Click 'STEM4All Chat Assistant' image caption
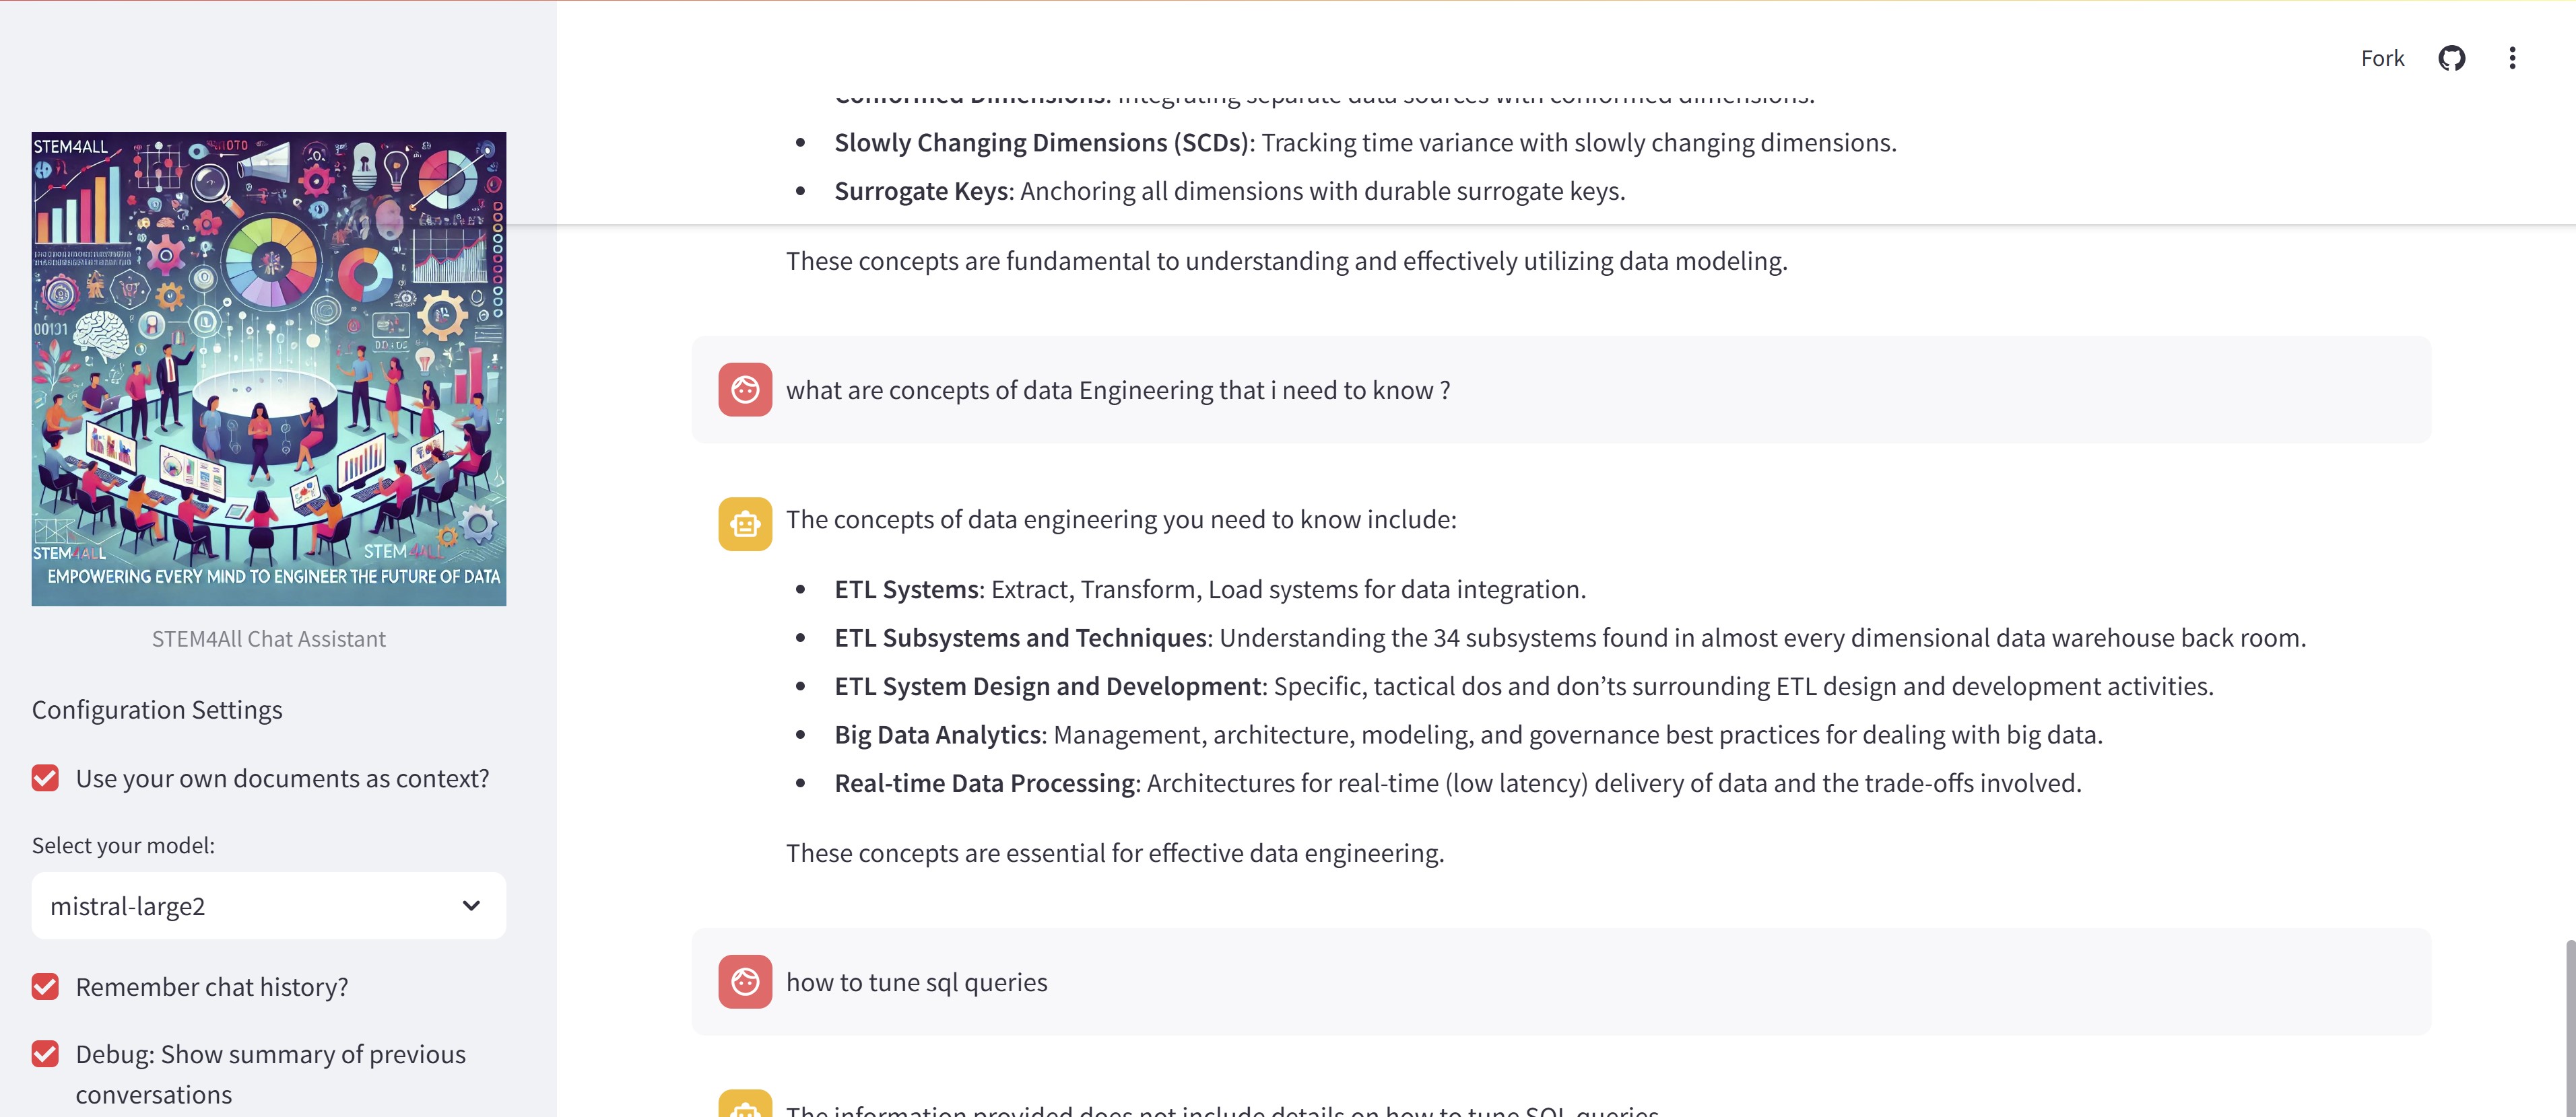This screenshot has width=2576, height=1117. coord(268,639)
